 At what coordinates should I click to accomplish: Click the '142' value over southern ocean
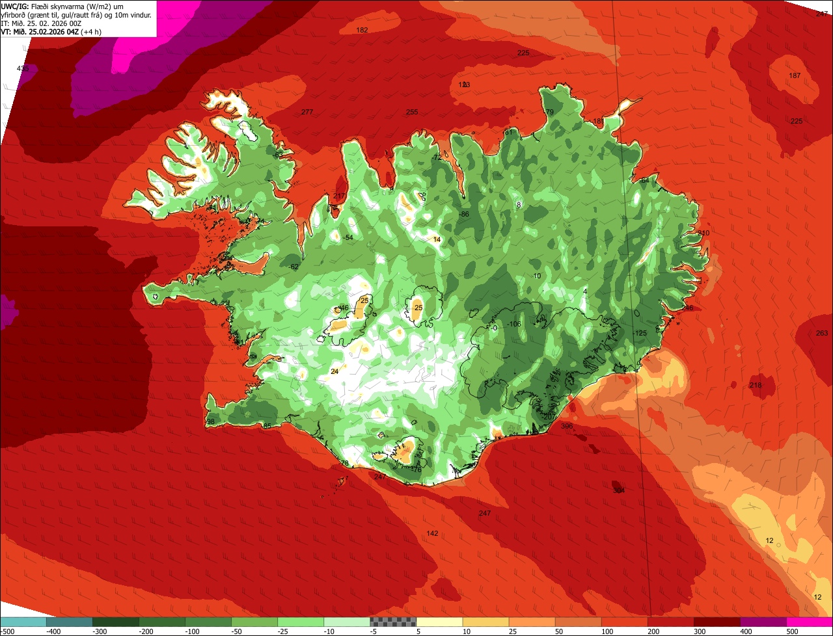click(x=432, y=533)
